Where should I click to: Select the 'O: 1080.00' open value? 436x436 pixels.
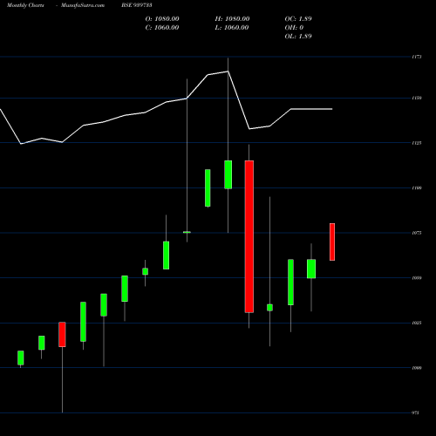tap(162, 19)
